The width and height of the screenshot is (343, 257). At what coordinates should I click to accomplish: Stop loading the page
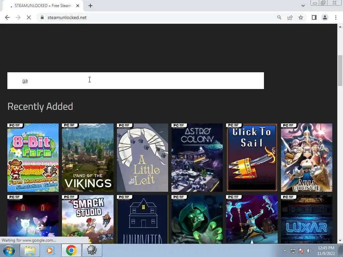click(x=29, y=17)
